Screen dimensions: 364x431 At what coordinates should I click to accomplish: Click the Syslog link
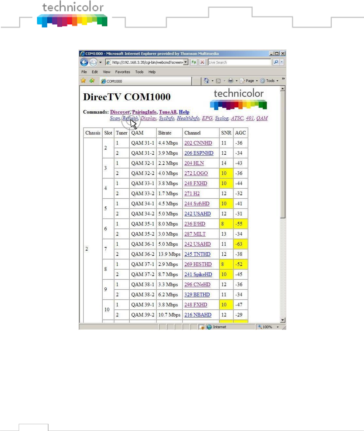[222, 118]
